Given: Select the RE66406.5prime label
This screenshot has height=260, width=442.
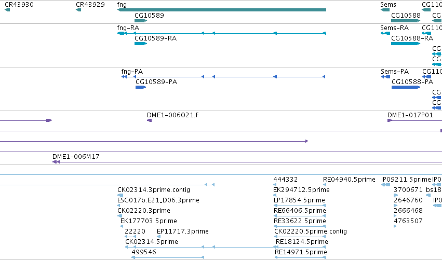Looking at the screenshot, I should click(x=300, y=211).
